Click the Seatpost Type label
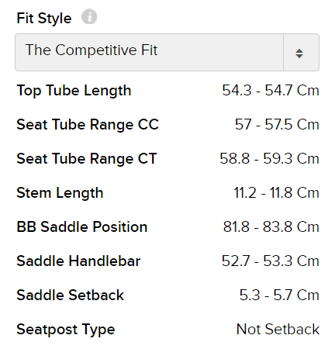The image size is (335, 356). coord(66,330)
